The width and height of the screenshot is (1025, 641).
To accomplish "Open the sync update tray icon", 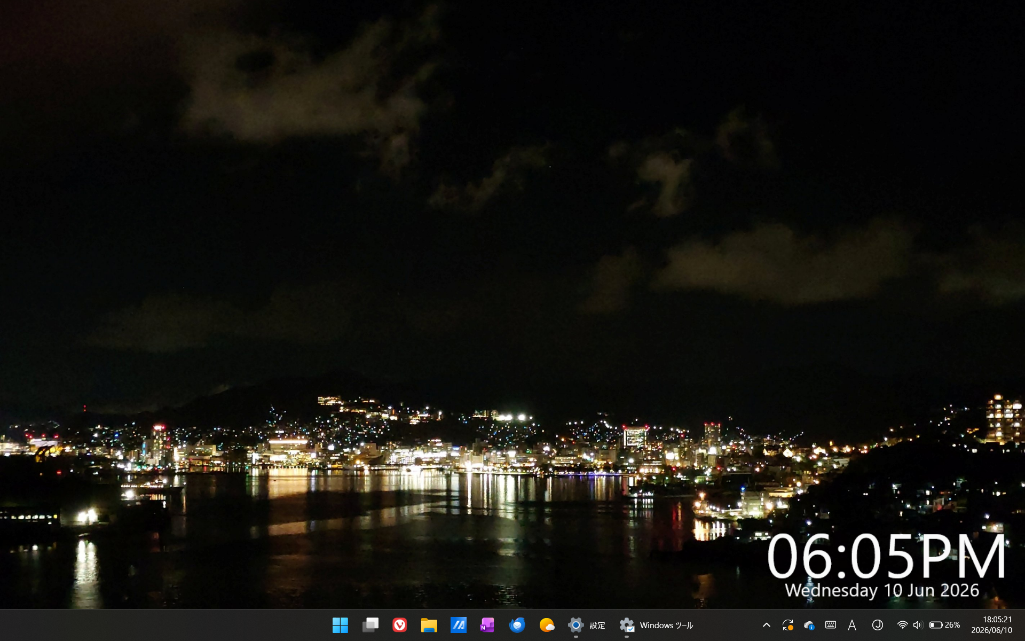I will pyautogui.click(x=787, y=625).
